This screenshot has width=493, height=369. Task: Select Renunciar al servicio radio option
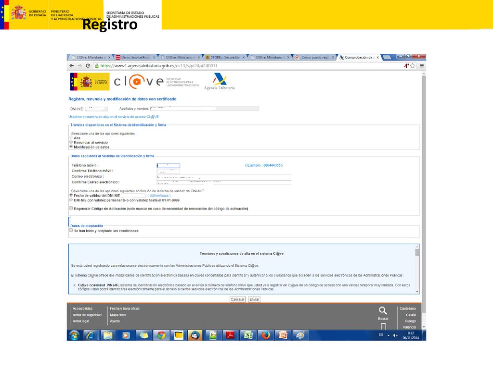coord(71,142)
